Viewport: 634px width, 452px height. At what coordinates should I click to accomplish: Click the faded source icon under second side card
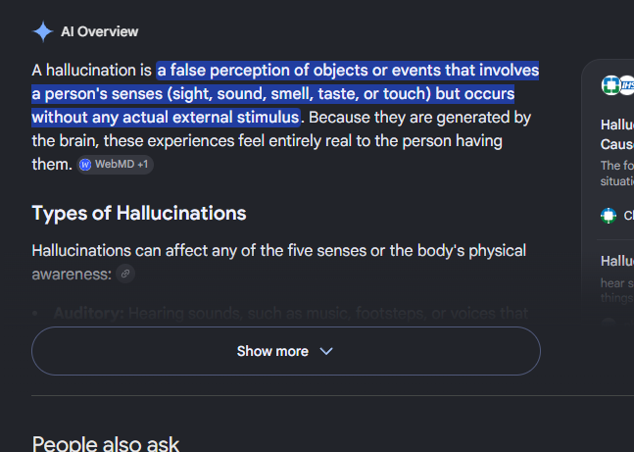pyautogui.click(x=609, y=324)
